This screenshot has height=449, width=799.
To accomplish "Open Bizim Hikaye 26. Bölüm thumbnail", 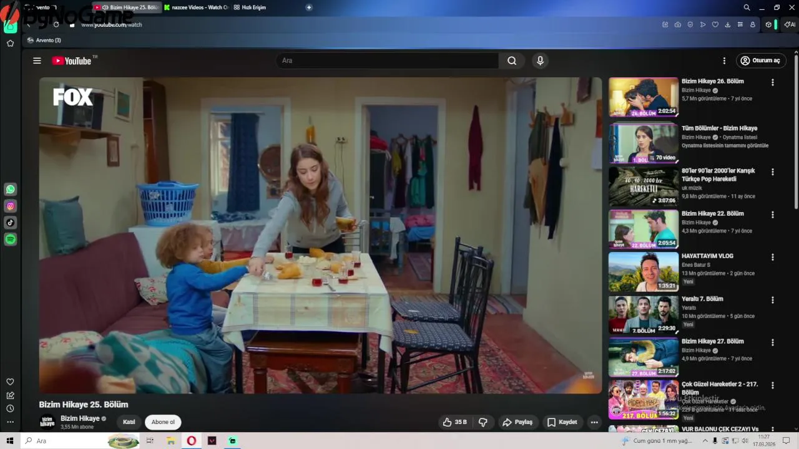I will click(x=644, y=97).
